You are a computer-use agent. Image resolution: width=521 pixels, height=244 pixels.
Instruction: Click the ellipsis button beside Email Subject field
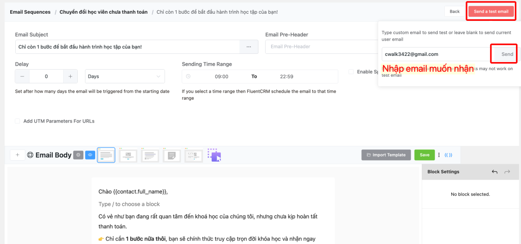click(x=249, y=47)
